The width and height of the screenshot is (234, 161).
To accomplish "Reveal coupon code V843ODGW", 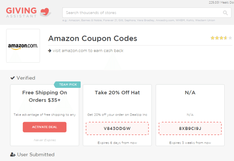I will (117, 129).
